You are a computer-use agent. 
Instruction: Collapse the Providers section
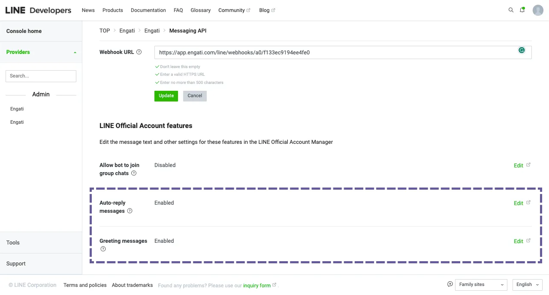(x=41, y=52)
